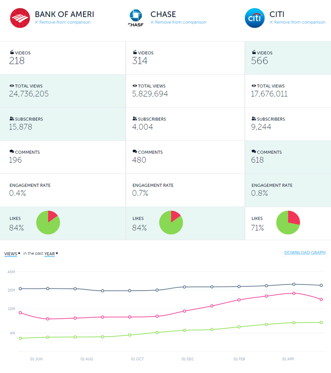Image resolution: width=331 pixels, height=373 pixels.
Task: Select the 24,736,205 total views value
Action: (29, 94)
